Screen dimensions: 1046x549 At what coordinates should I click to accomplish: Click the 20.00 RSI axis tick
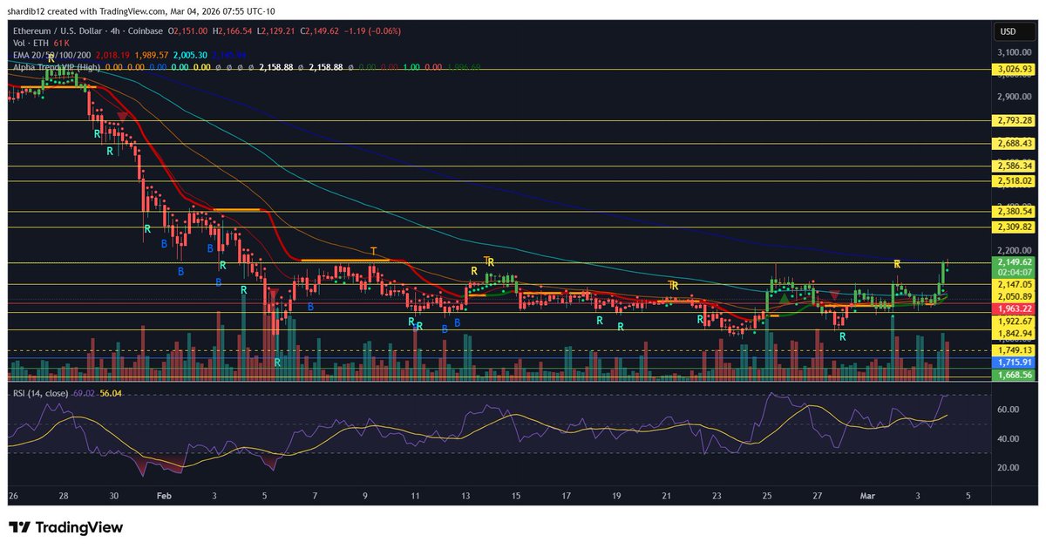click(x=1009, y=467)
